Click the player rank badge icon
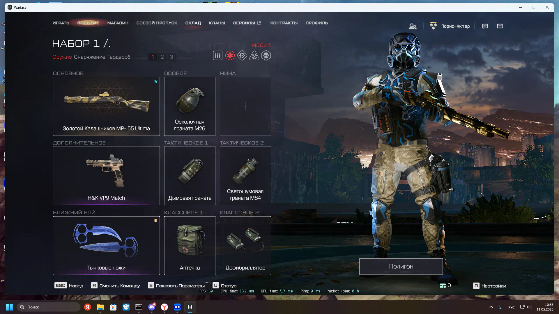 (433, 26)
